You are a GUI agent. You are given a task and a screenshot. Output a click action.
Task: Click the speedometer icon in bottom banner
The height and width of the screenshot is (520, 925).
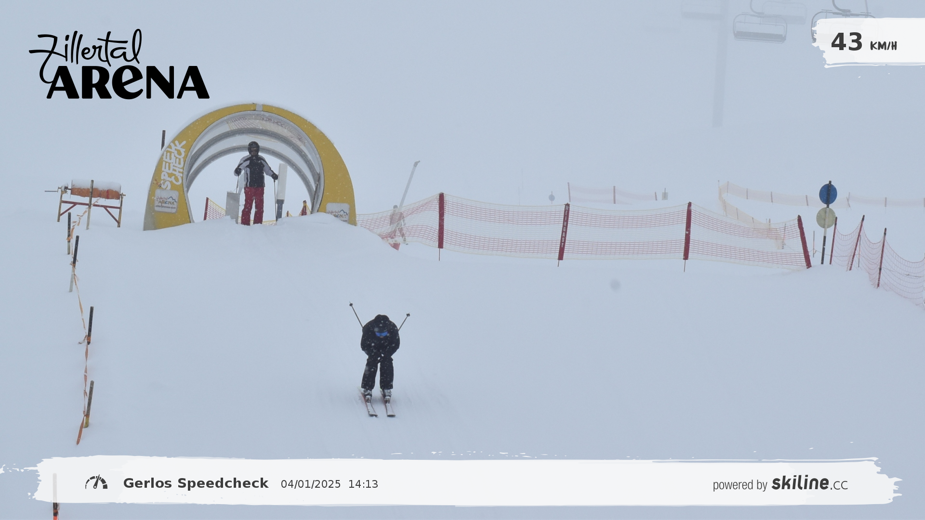tap(96, 482)
